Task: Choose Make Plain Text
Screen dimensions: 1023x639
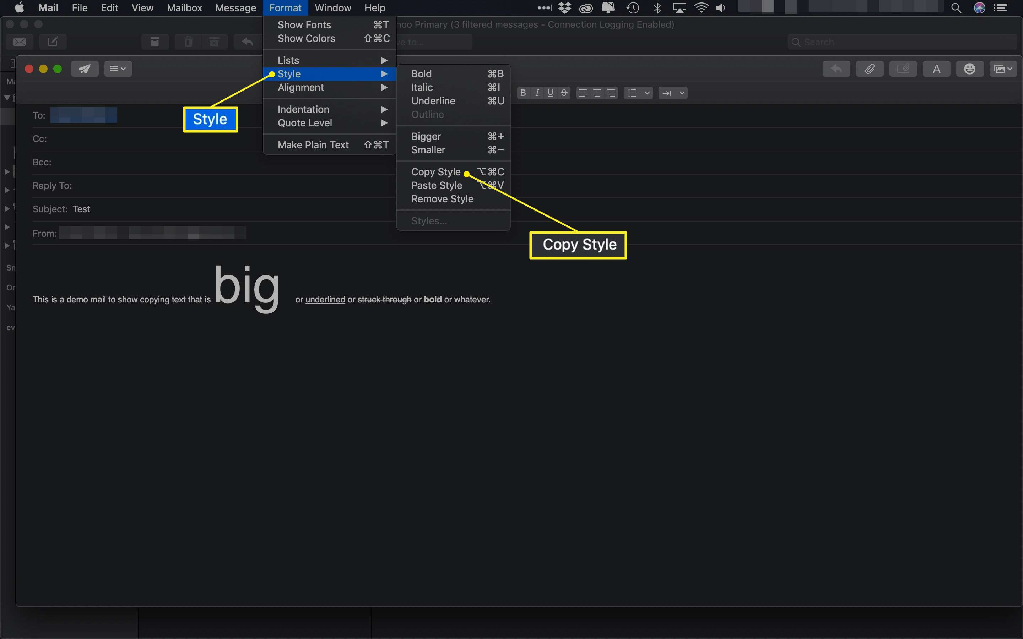Action: (x=329, y=145)
